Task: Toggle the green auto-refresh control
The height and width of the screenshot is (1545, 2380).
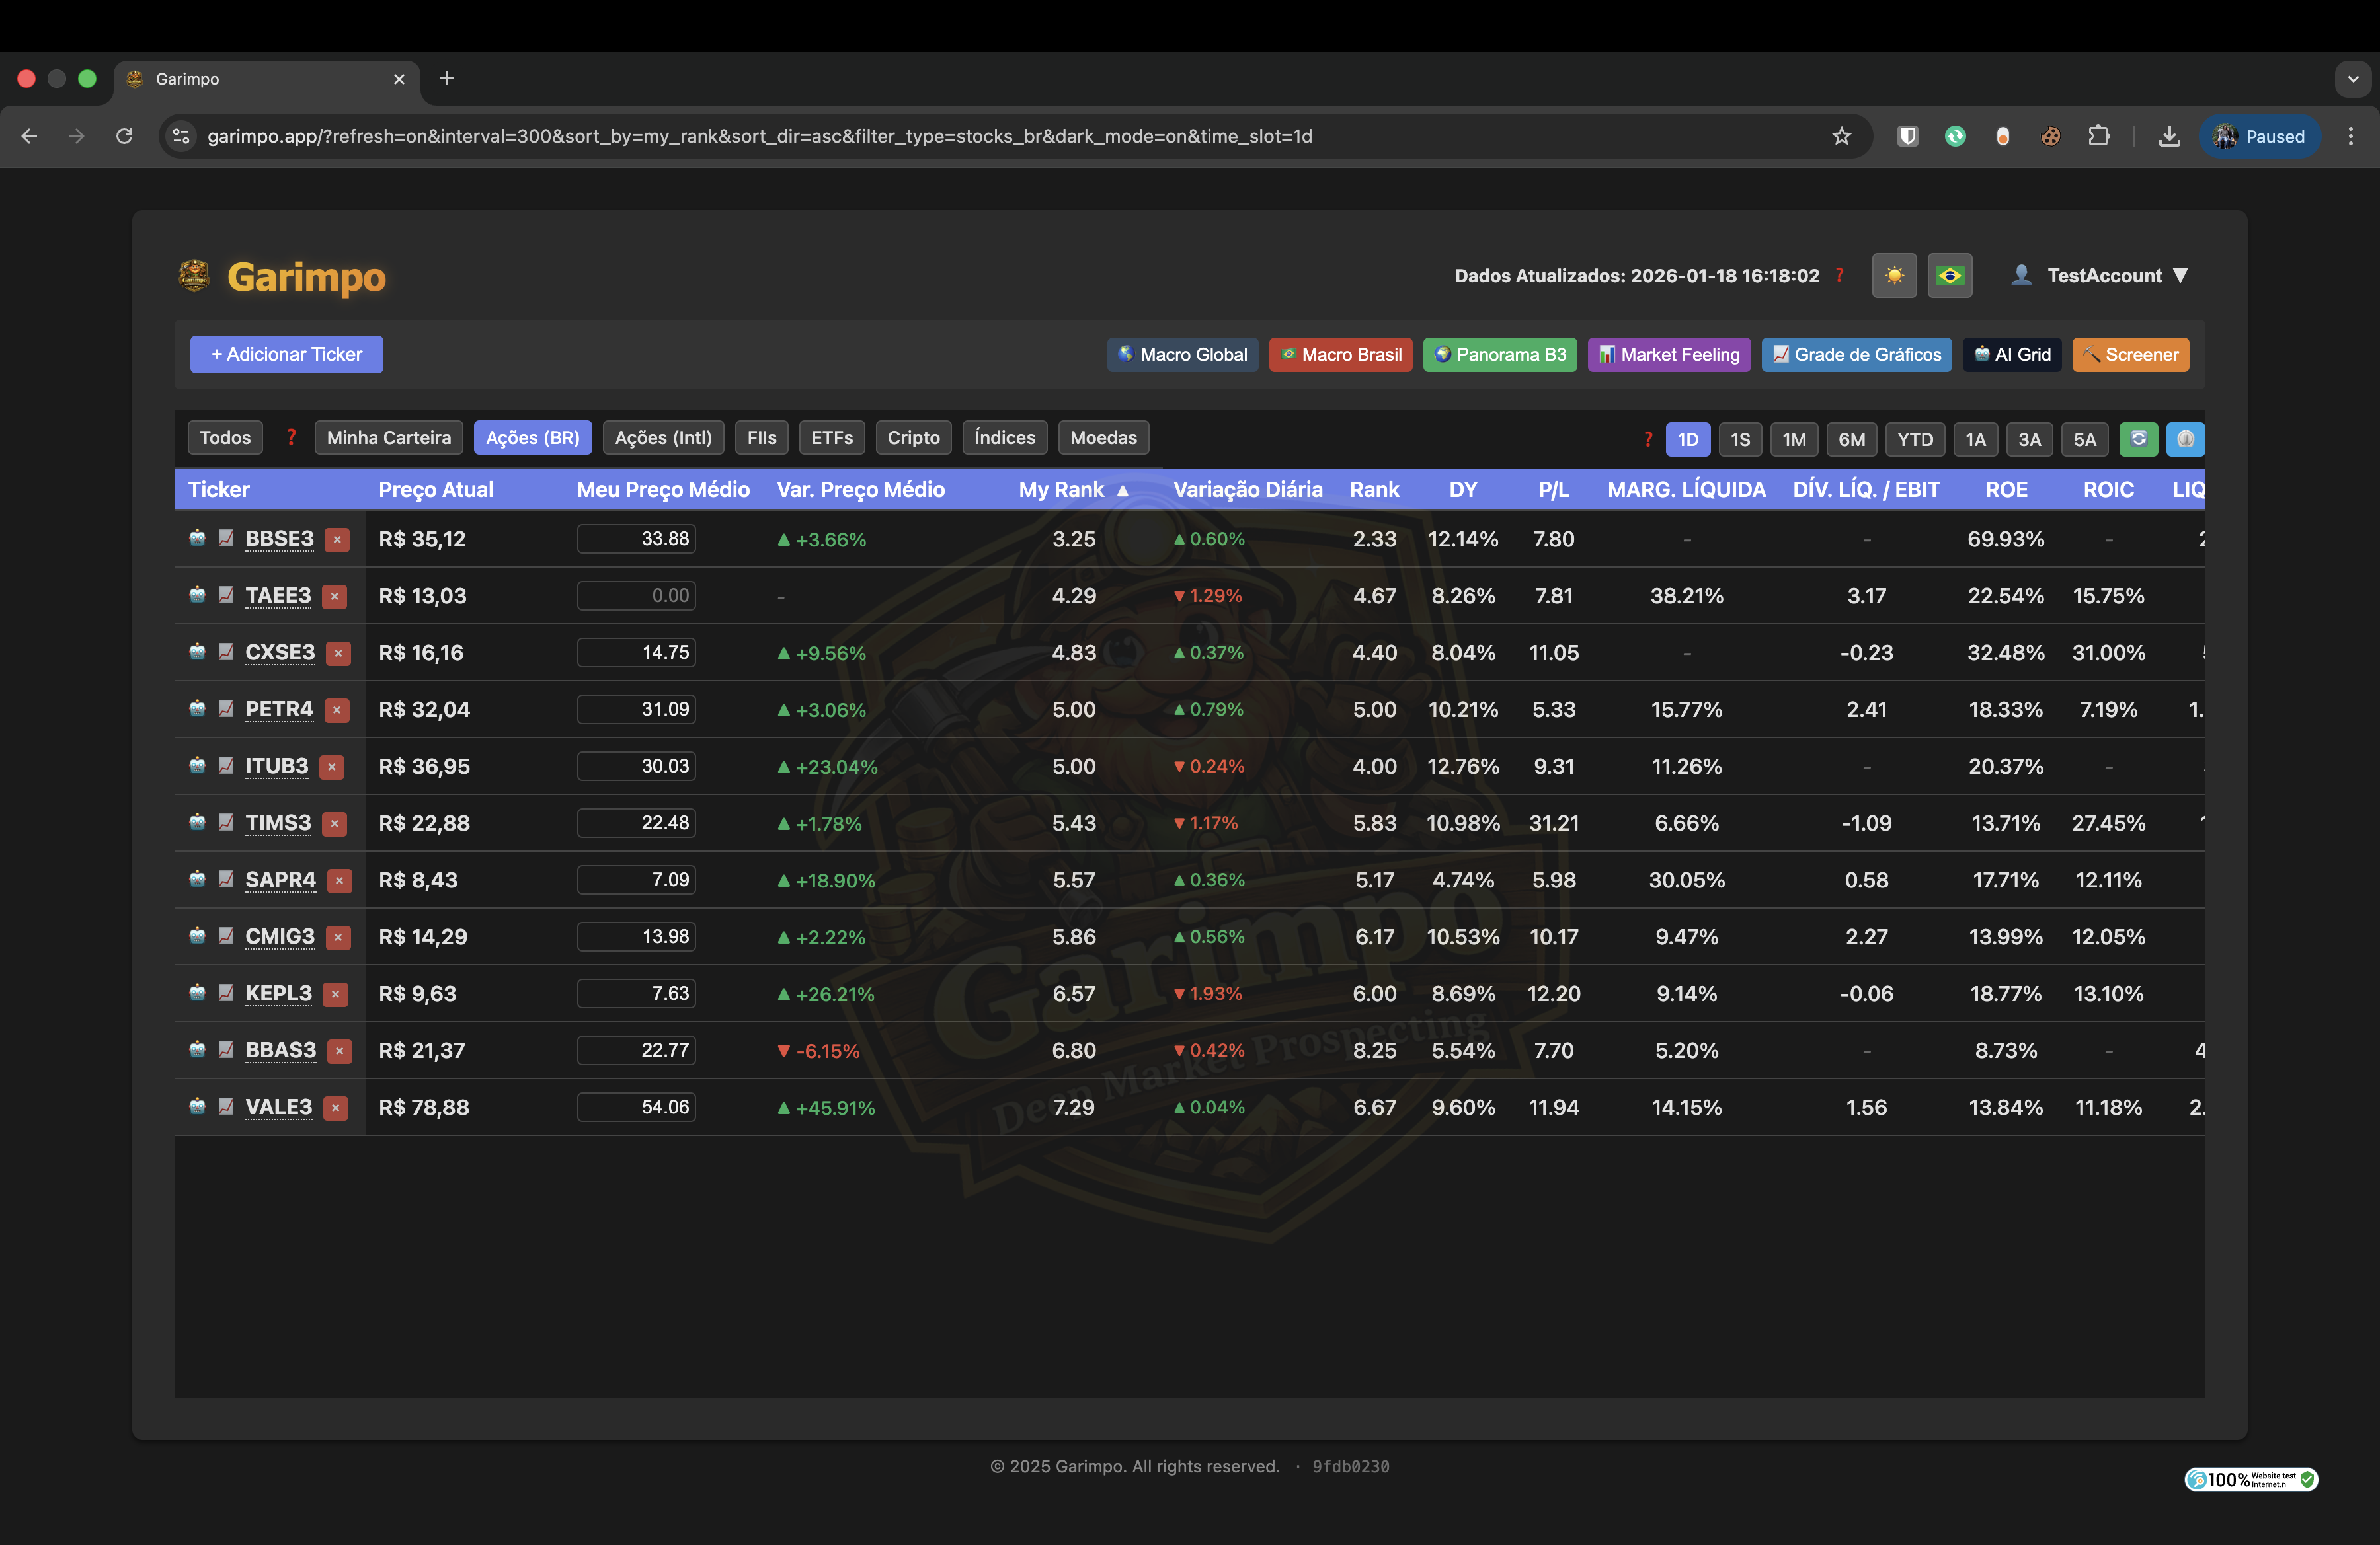Action: tap(2138, 439)
